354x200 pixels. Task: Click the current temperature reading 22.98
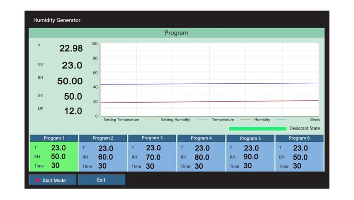pos(71,48)
